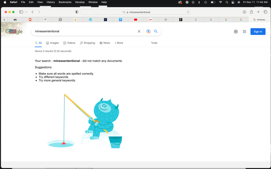Screen dimensions: 271x169
Task: Reload the page from address bar
Action: 188,12
